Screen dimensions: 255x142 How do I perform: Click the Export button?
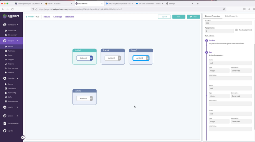point(164,17)
